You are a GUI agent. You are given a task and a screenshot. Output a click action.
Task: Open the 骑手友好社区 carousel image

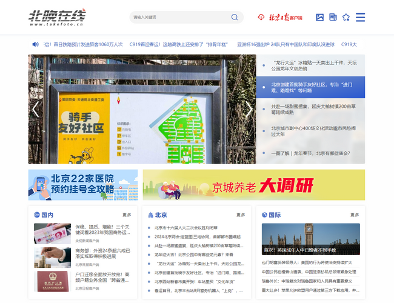coord(142,109)
